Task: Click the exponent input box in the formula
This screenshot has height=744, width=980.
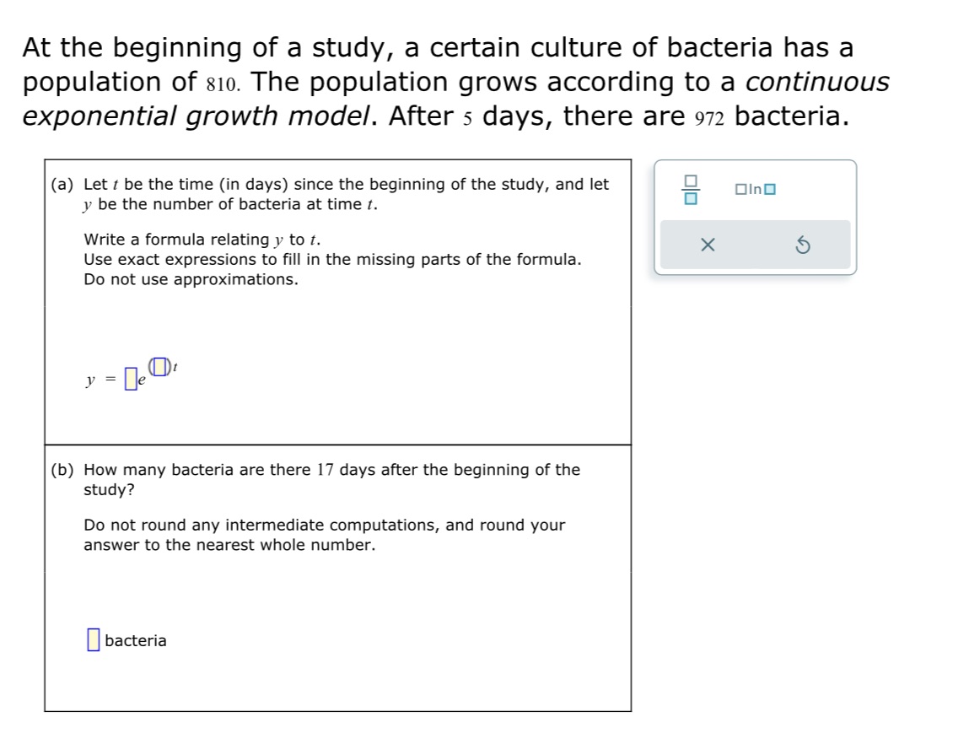Action: point(160,366)
